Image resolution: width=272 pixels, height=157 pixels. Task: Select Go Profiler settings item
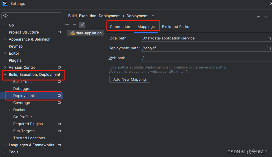pyautogui.click(x=23, y=117)
